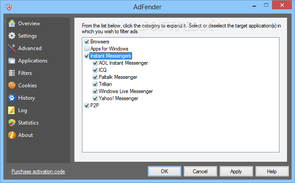Expand the P2P category label
The width and height of the screenshot is (295, 183).
94,105
